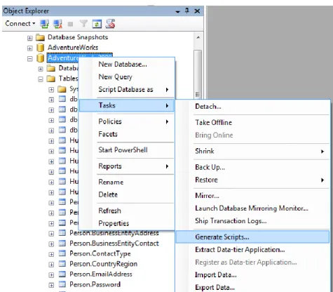The image size is (333, 292).
Task: Open the Shrink submenu
Action: click(x=252, y=151)
